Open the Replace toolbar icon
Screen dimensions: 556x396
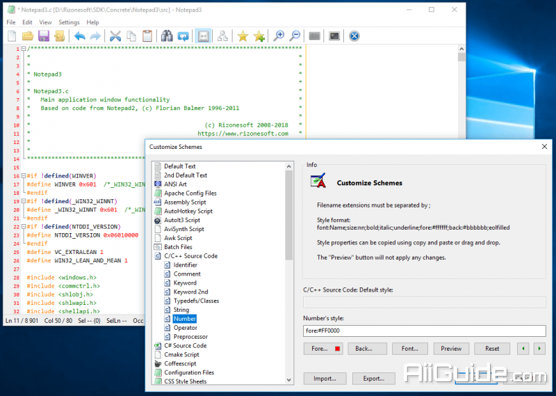183,36
